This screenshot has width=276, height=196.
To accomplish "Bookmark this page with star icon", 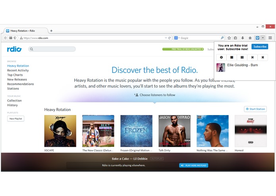I will (229, 38).
